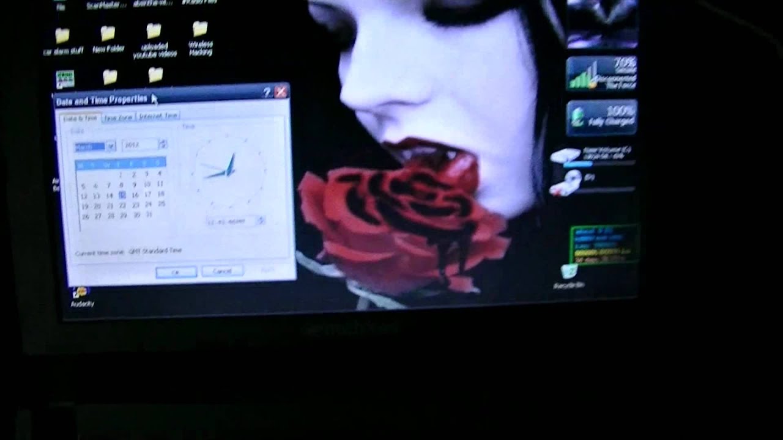Viewport: 783px width, 440px height.
Task: Select day 9 in the calendar
Action: click(x=134, y=185)
